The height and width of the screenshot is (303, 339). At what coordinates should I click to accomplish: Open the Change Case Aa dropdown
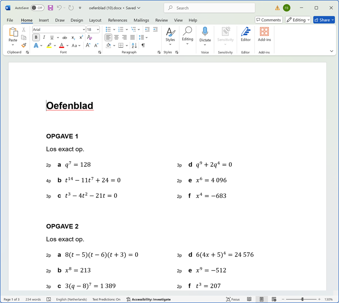tap(76, 46)
